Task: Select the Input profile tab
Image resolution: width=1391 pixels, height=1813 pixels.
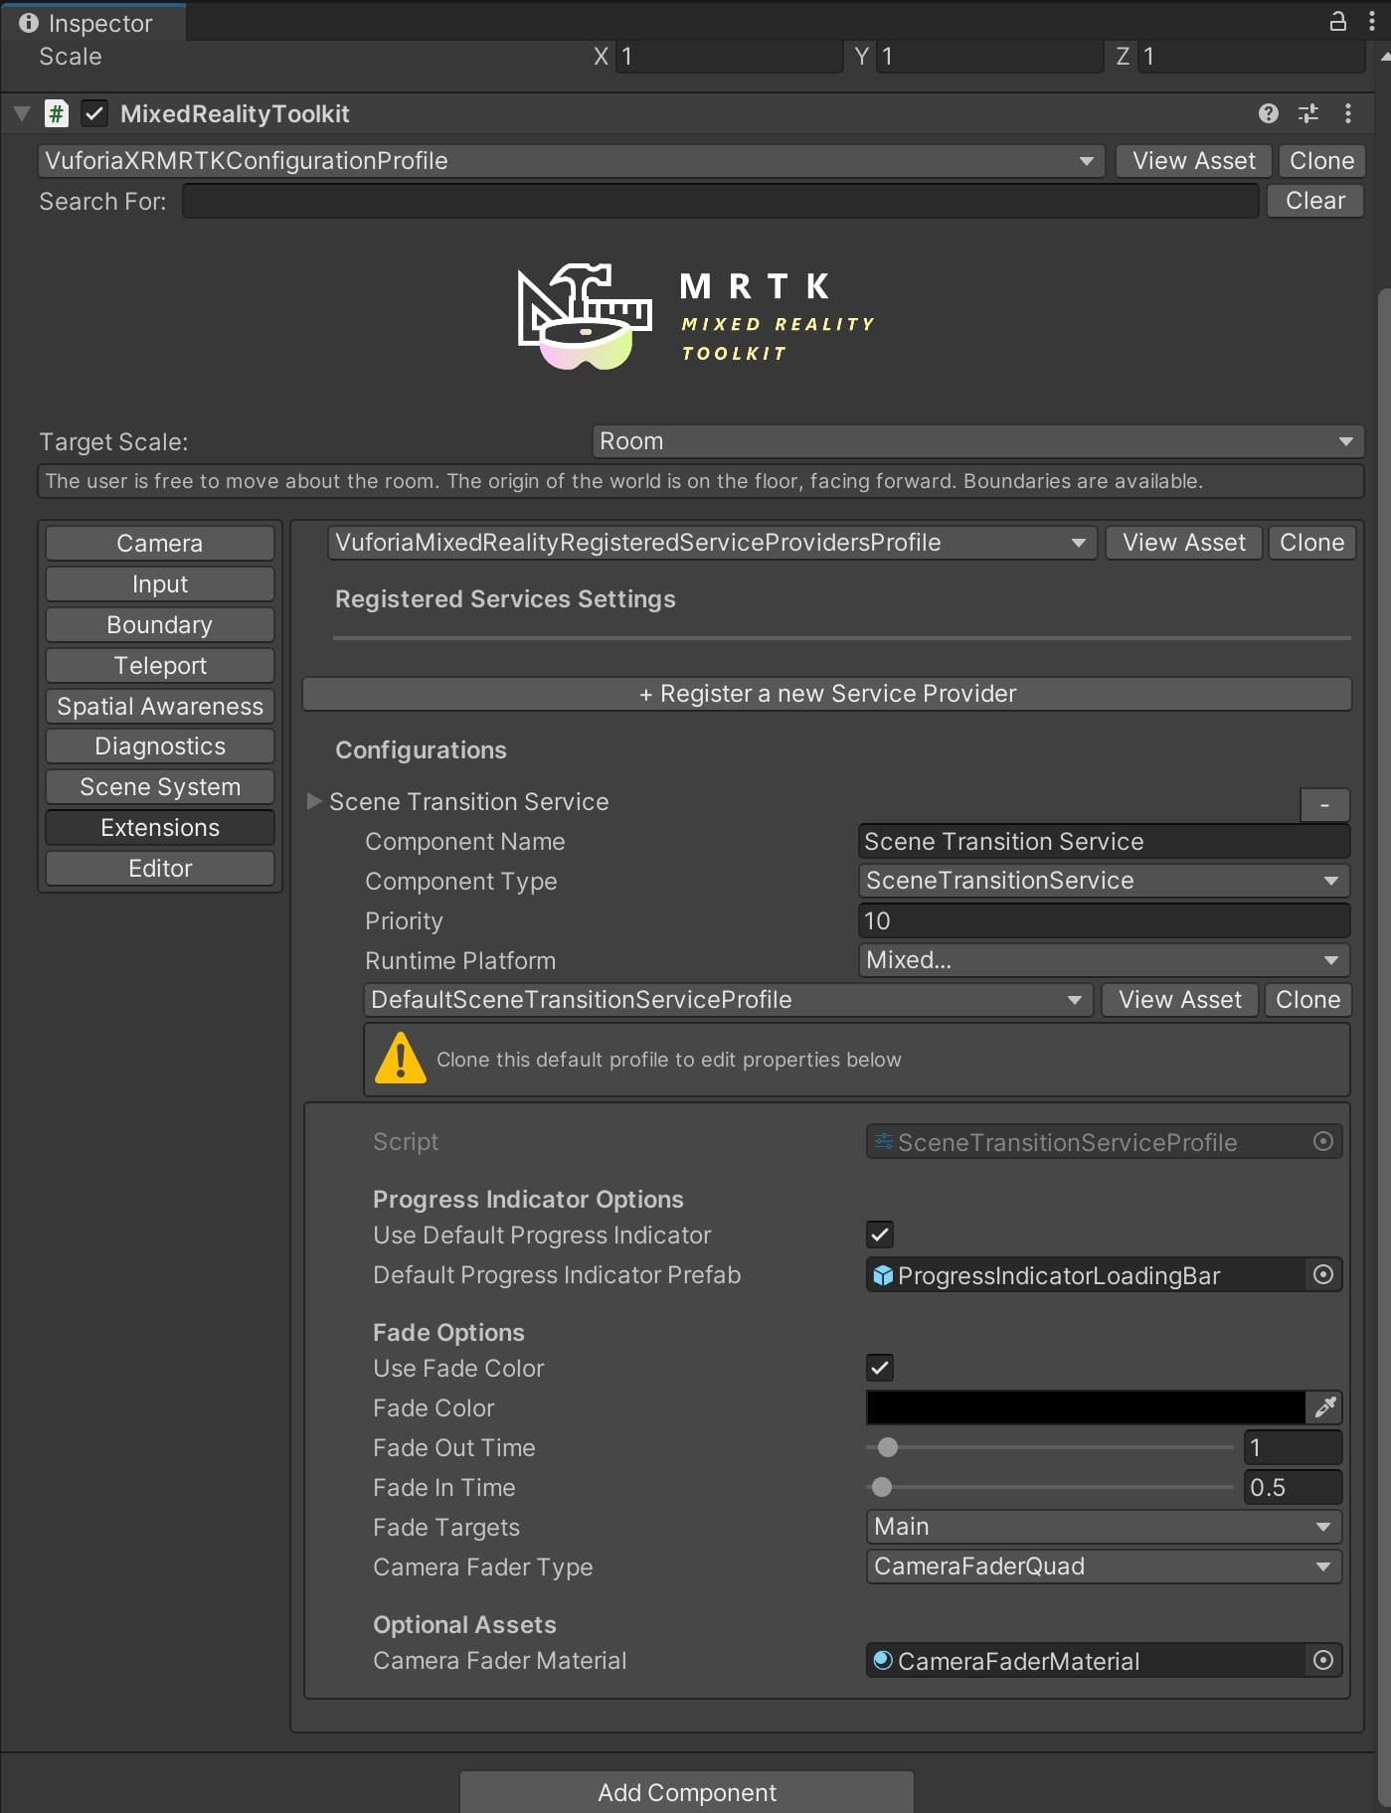Action: [160, 584]
